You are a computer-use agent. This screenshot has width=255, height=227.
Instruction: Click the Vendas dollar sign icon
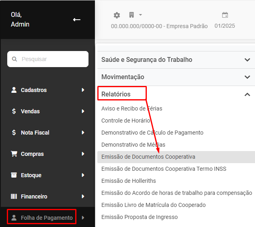(14, 111)
